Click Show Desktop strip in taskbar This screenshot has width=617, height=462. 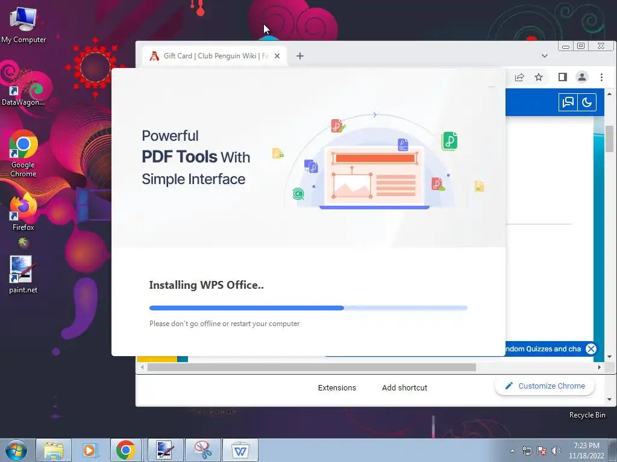[613, 450]
